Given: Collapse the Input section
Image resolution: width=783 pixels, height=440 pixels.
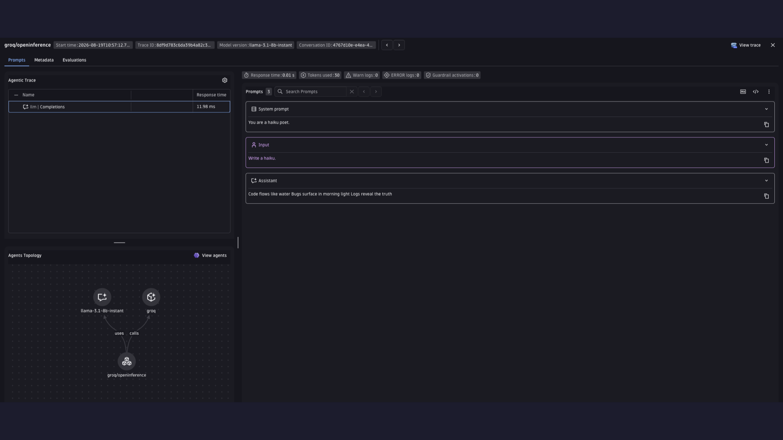Looking at the screenshot, I should tap(766, 145).
